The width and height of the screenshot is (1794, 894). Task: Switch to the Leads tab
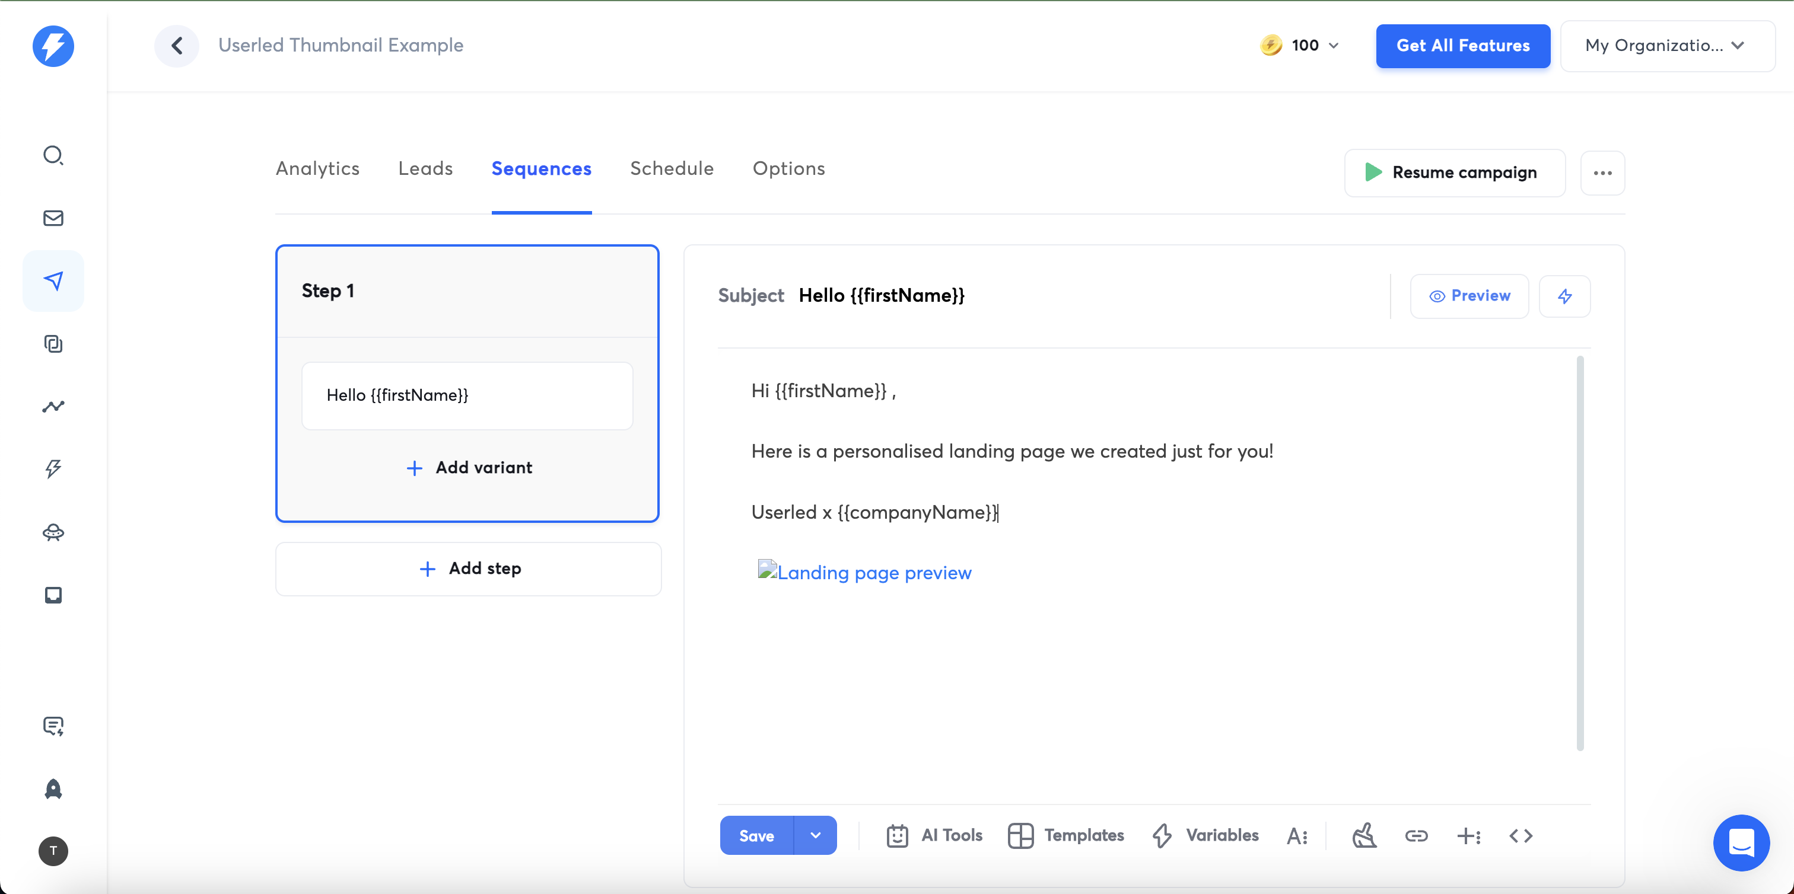click(x=425, y=168)
